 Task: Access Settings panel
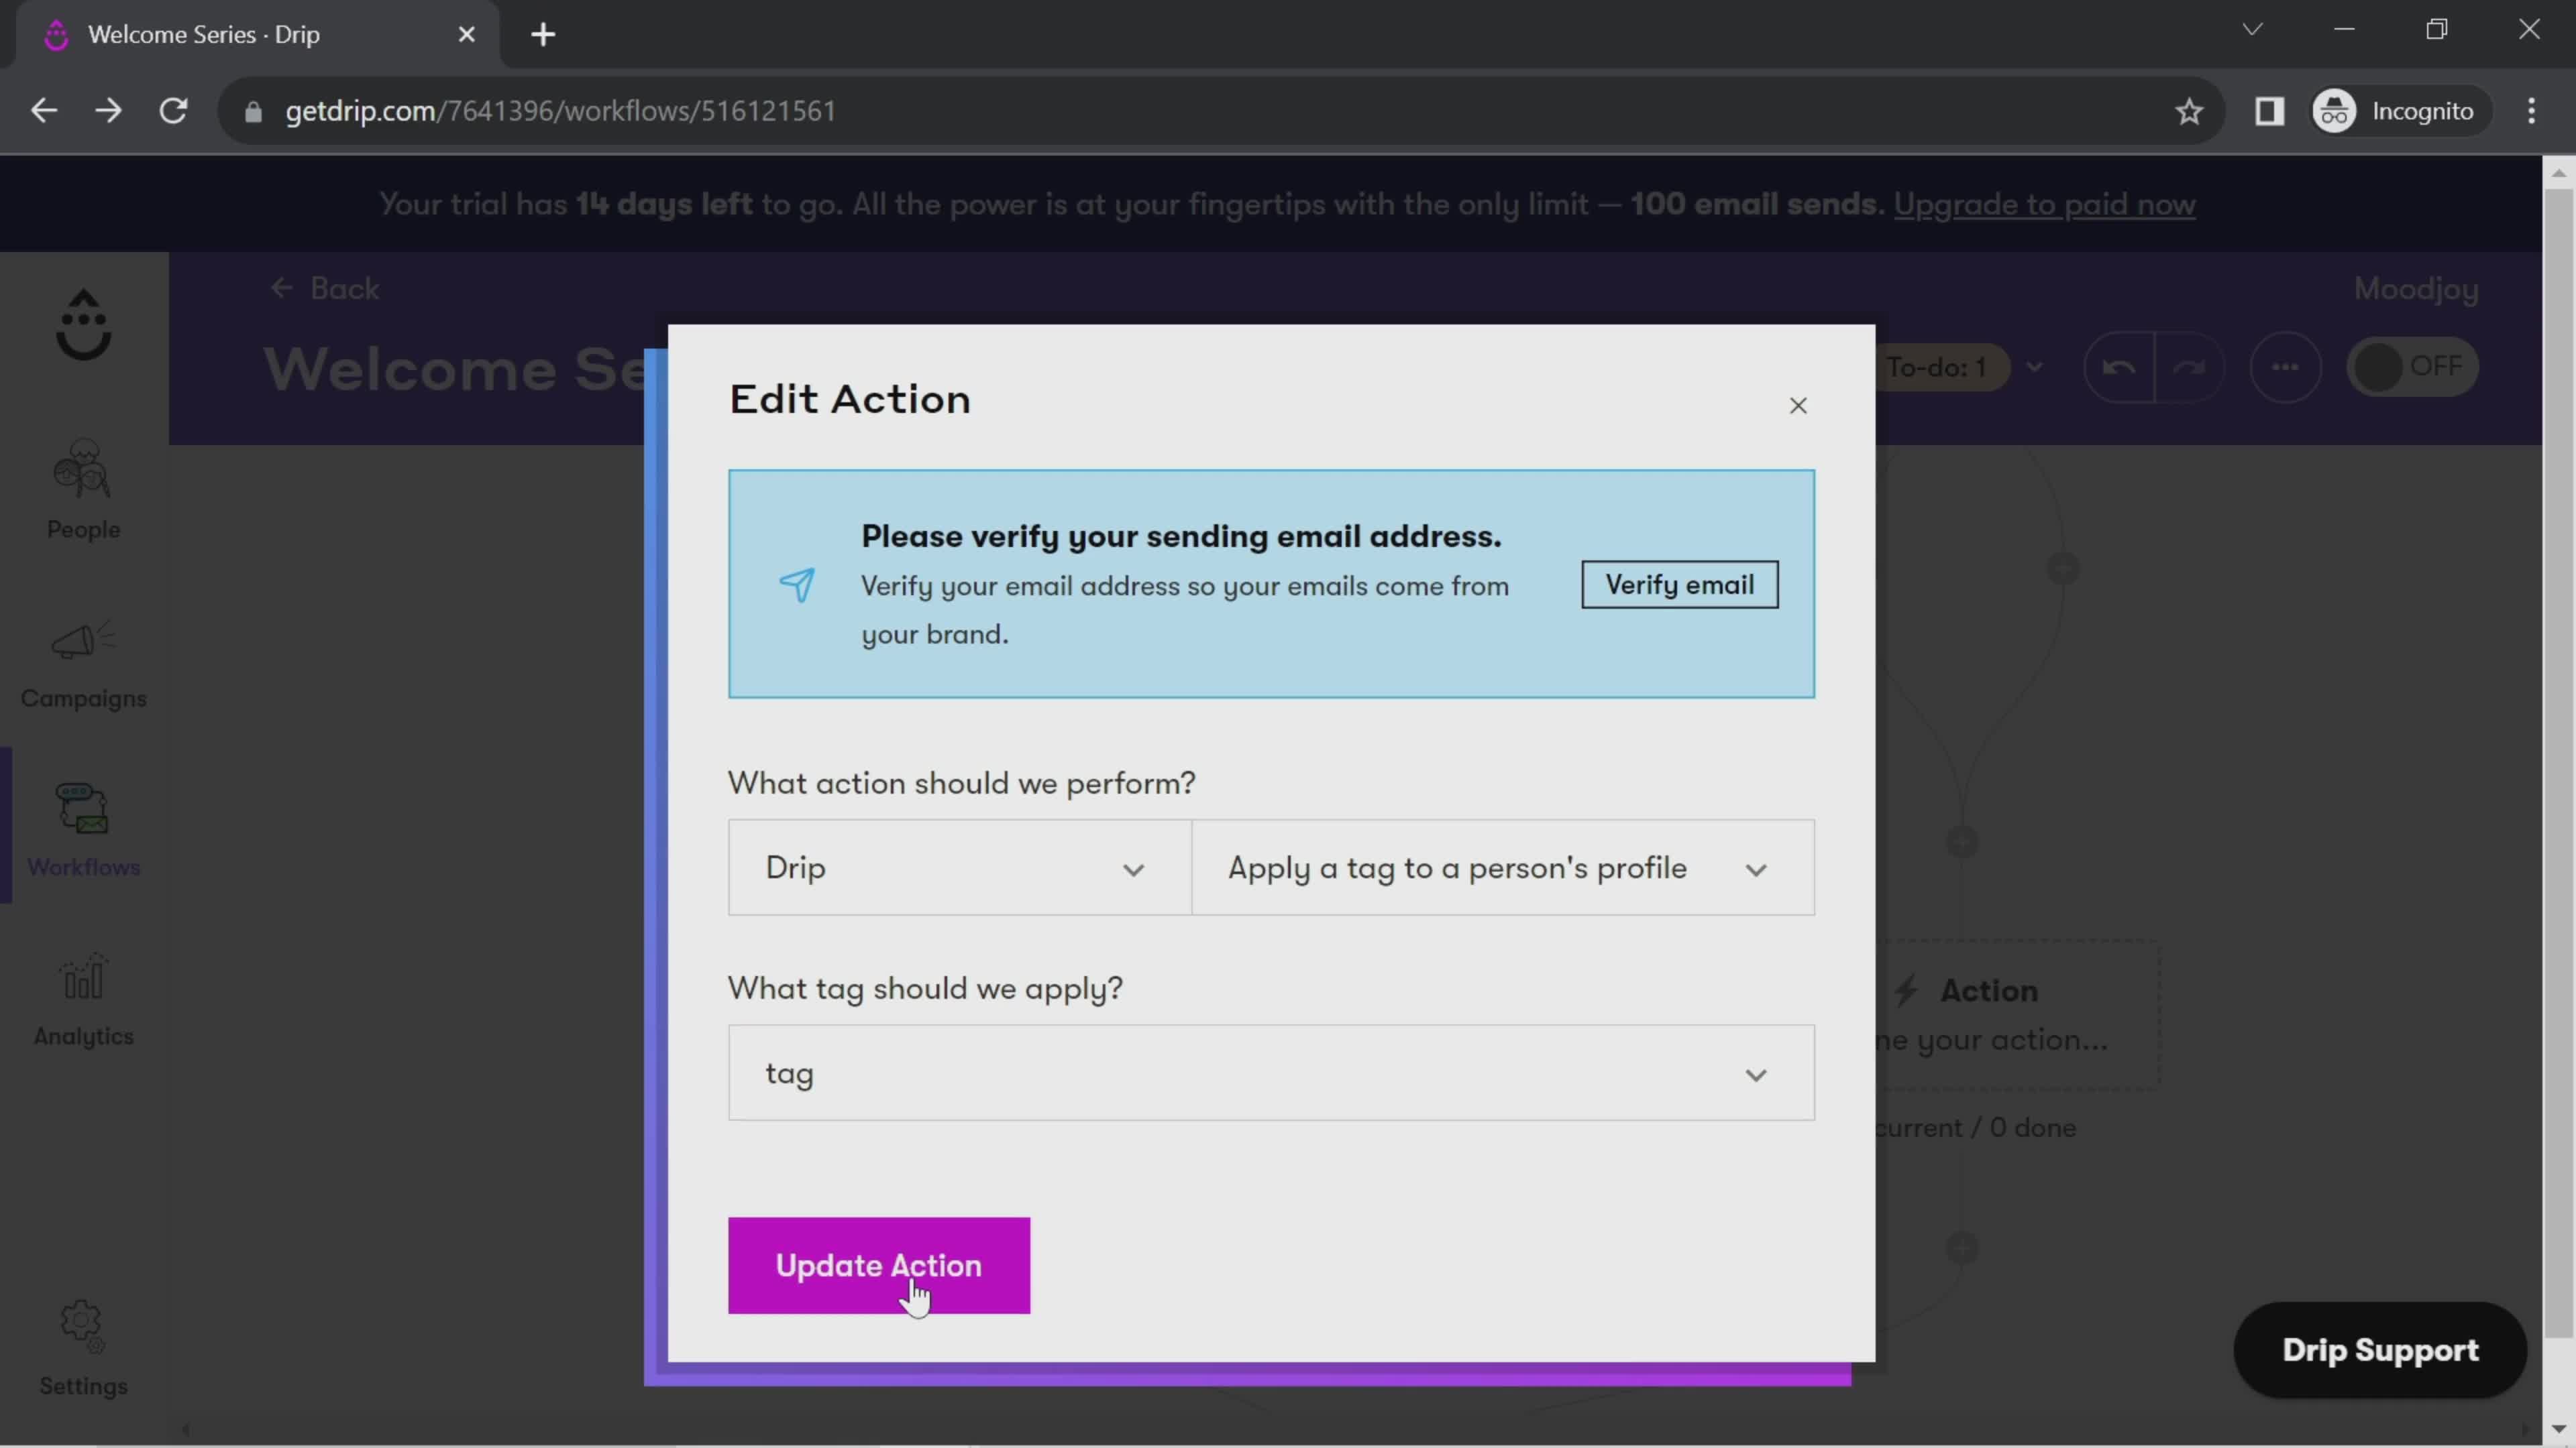click(x=83, y=1347)
